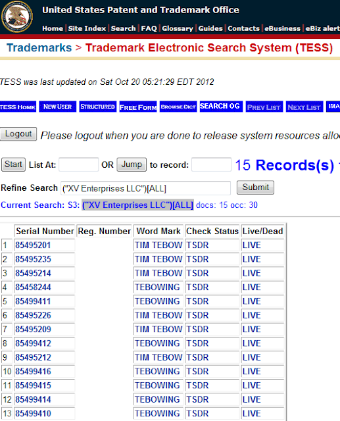The image size is (340, 421).
Task: Open the Browse Dict button
Action: point(178,107)
